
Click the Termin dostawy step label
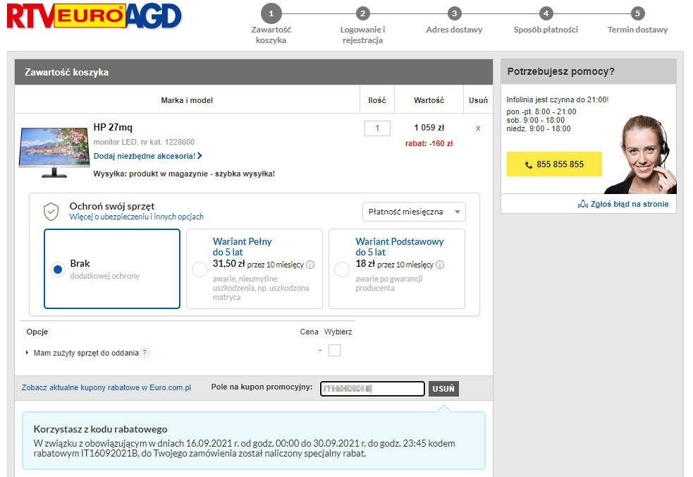pos(637,30)
